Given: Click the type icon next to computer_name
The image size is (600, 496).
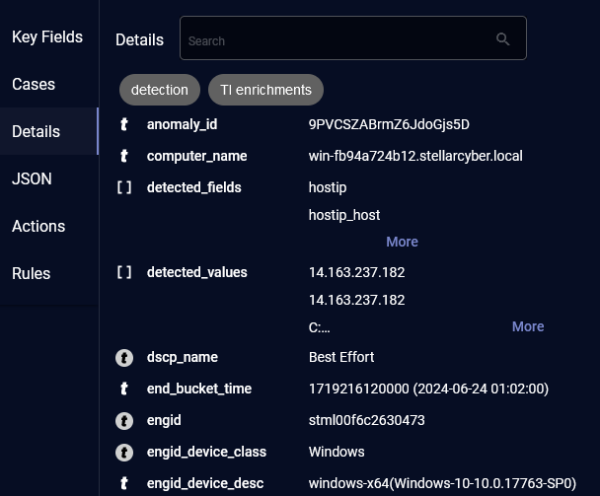Looking at the screenshot, I should 124,157.
